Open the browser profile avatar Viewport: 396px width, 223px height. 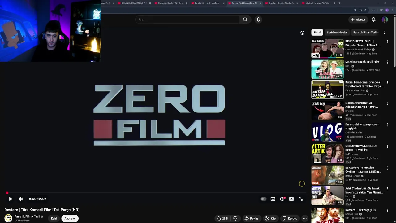387,10
